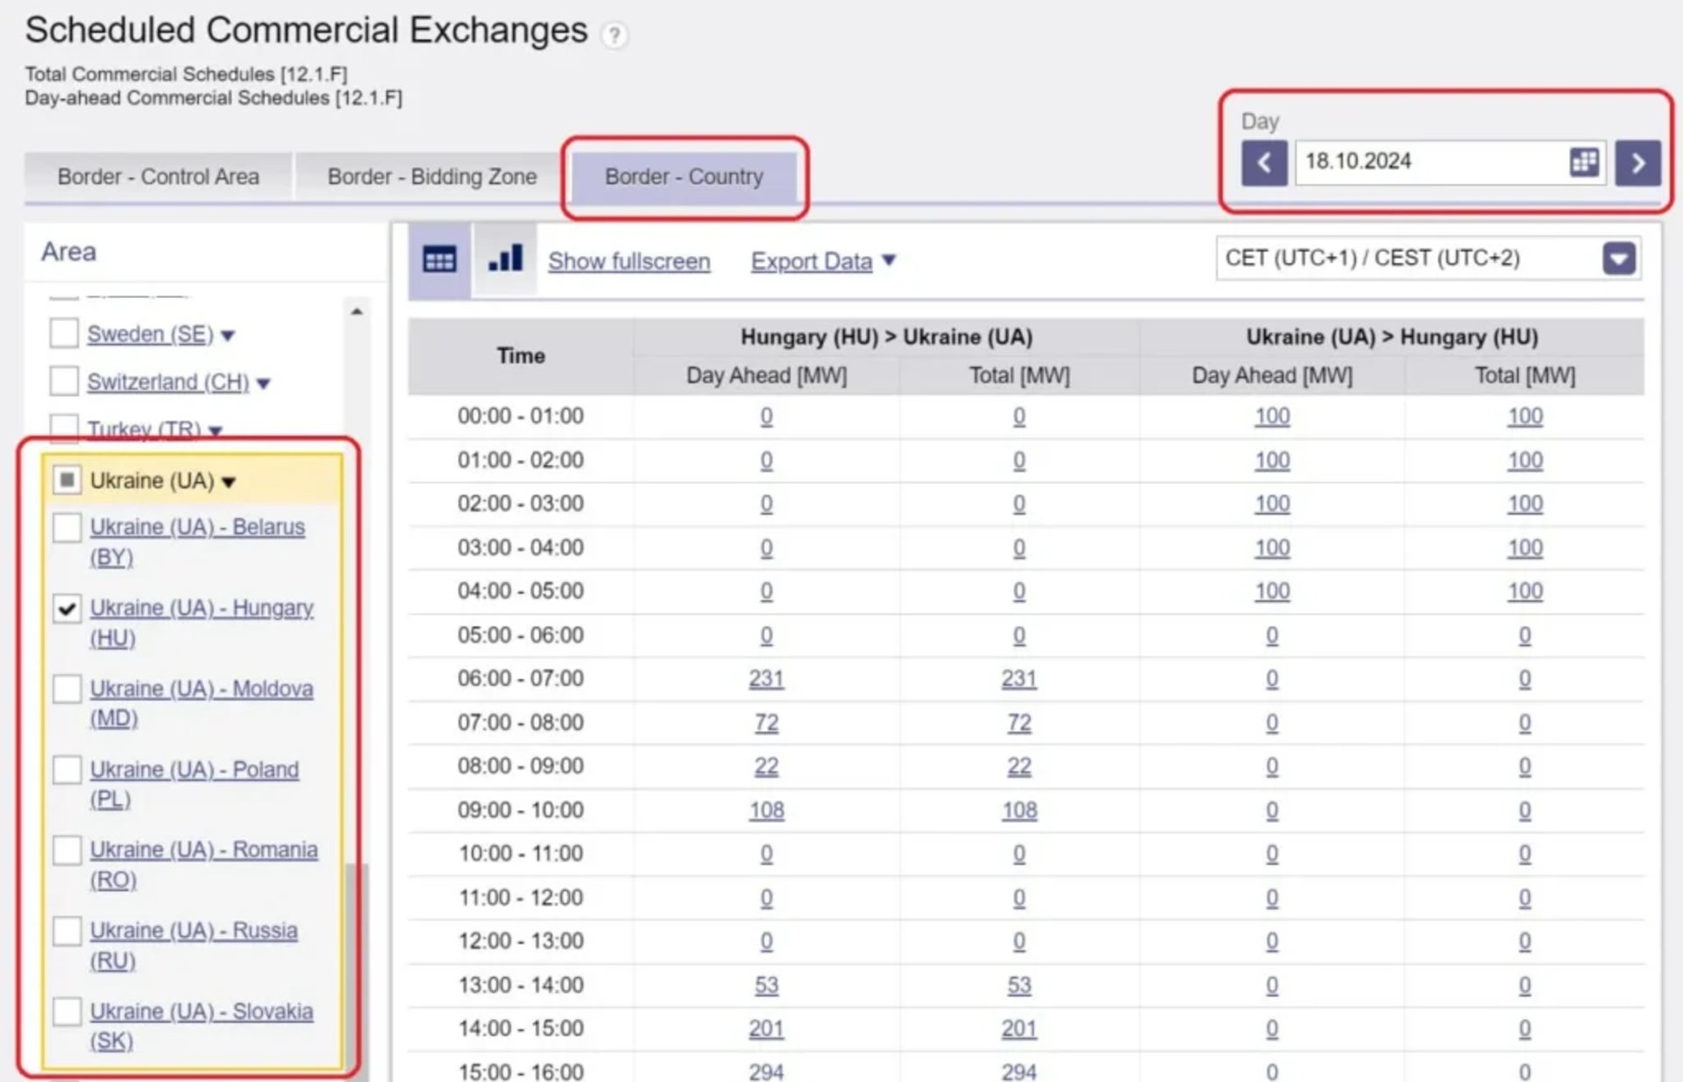
Task: Click the 201 Day Ahead value at 14:00 - 15:00
Action: pos(766,1029)
